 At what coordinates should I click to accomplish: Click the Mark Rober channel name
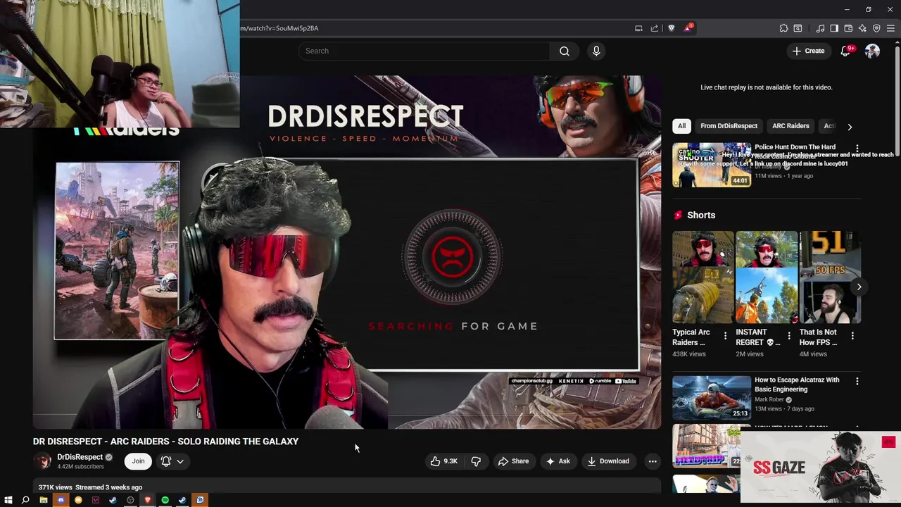(x=769, y=400)
